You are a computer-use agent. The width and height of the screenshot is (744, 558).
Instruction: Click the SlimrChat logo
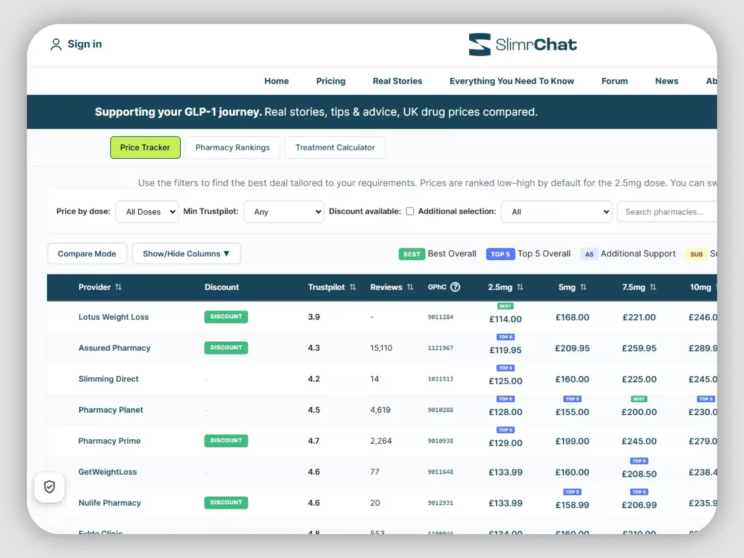point(523,44)
